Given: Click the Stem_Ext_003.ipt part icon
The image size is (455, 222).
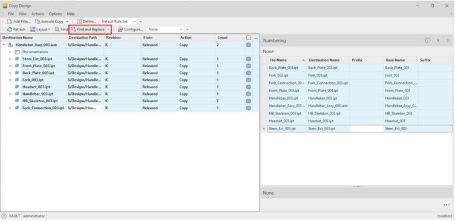Looking at the screenshot, I should (x=17, y=59).
